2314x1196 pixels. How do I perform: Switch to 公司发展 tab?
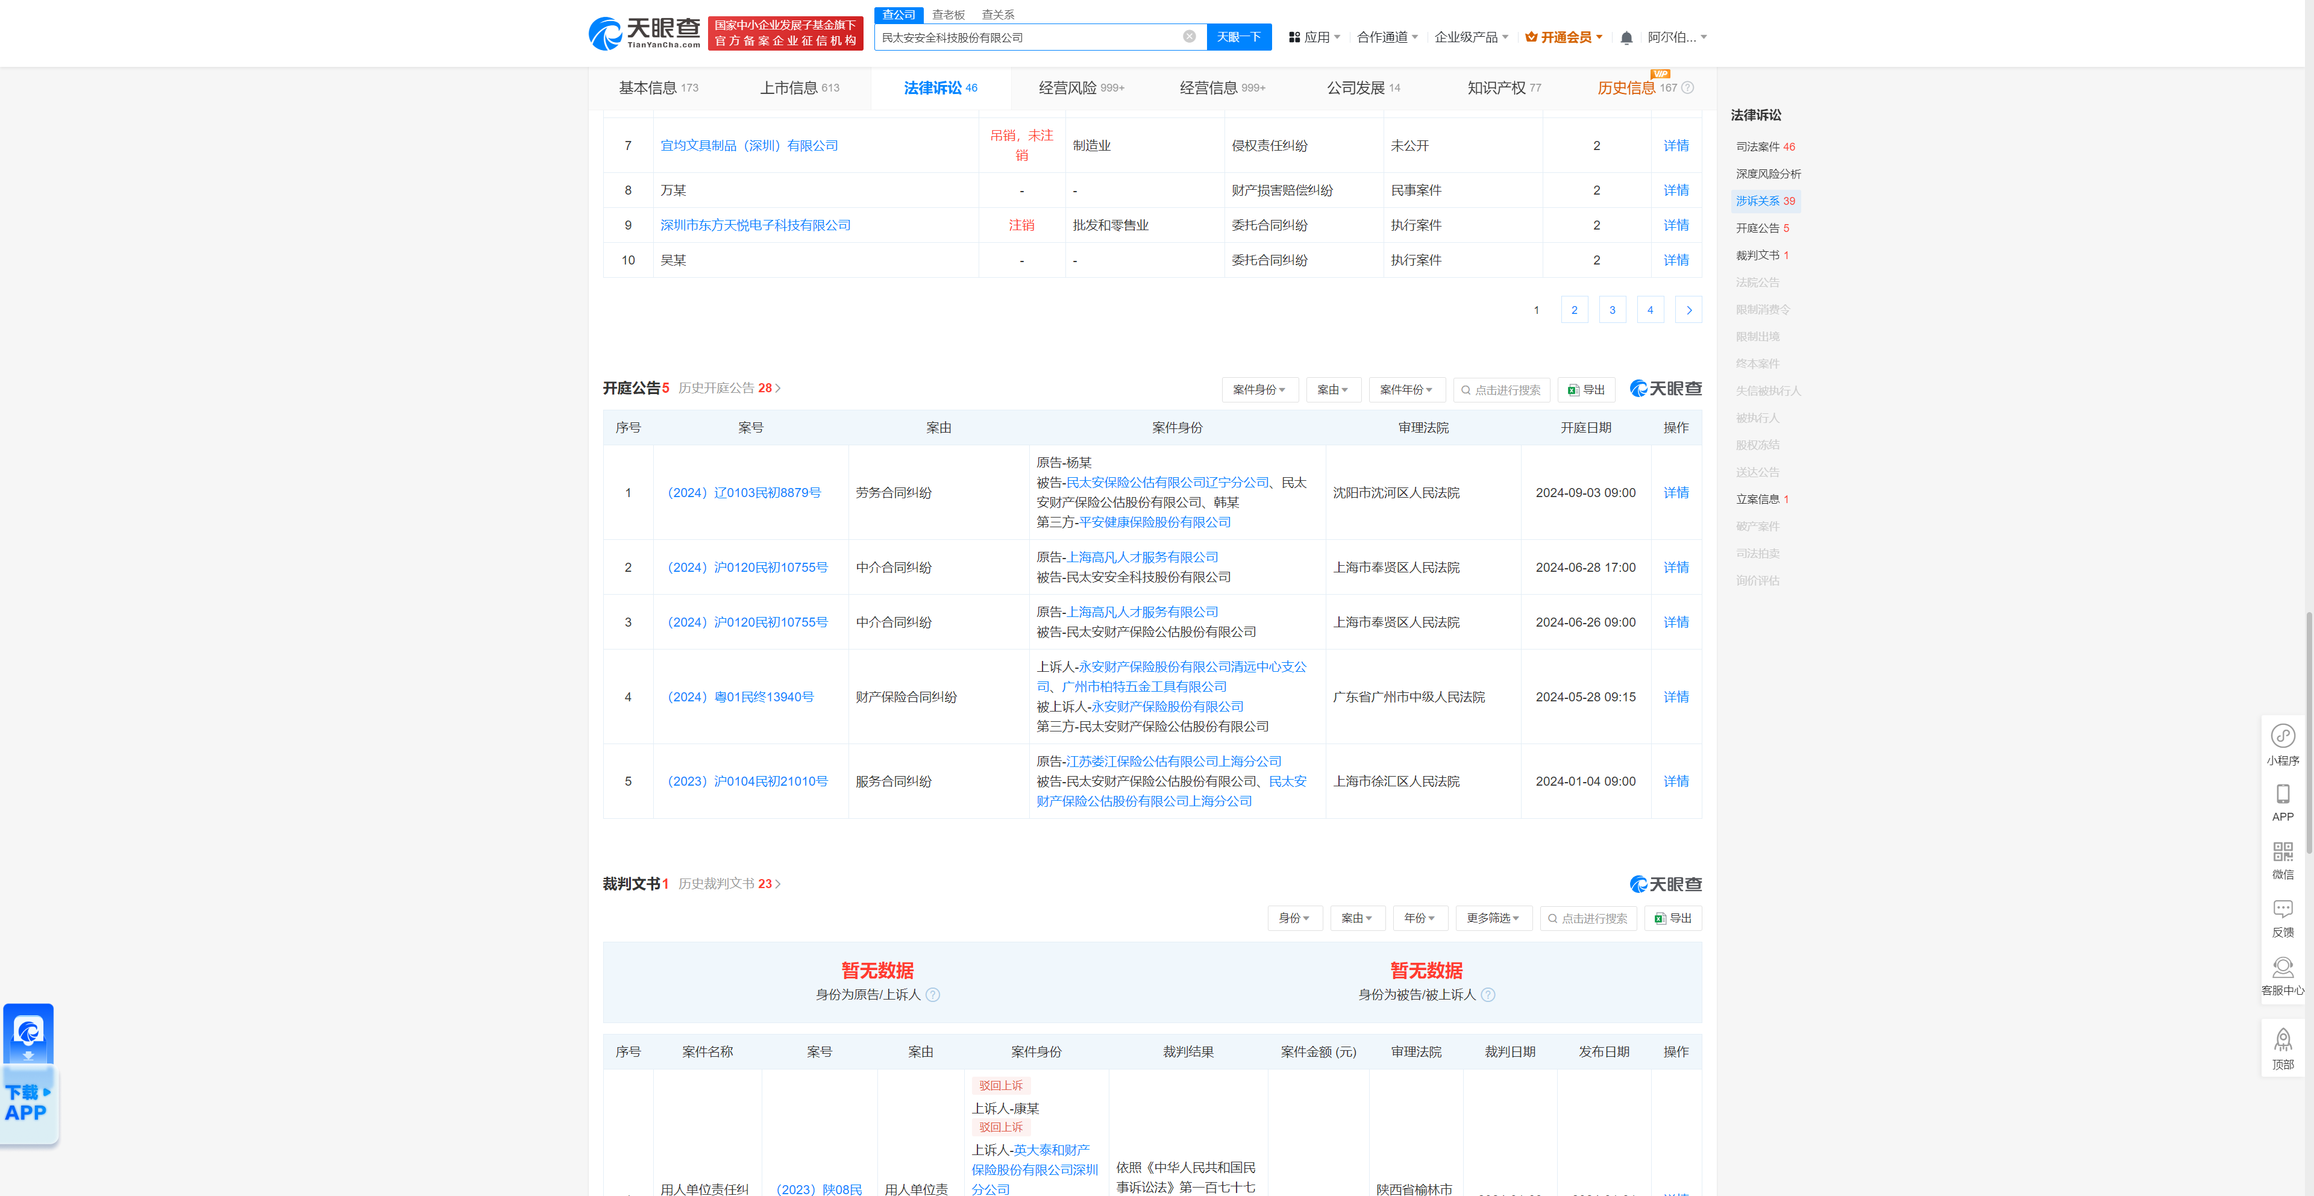tap(1364, 88)
